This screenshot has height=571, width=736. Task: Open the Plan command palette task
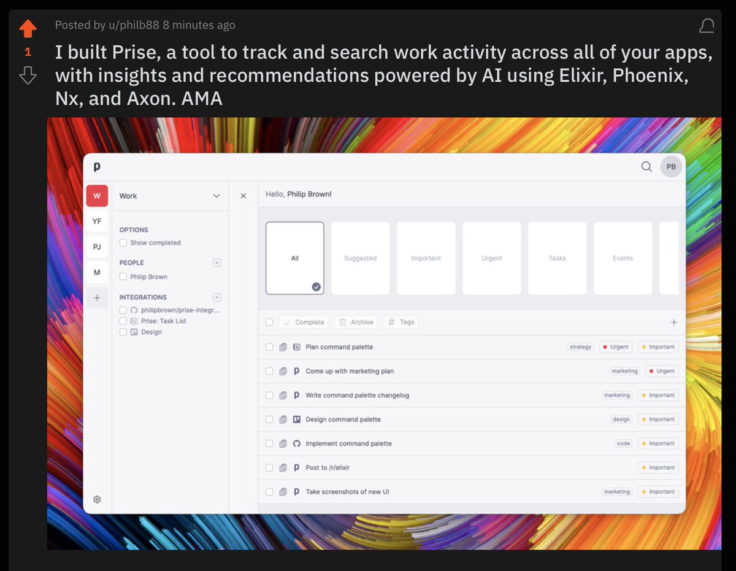pos(339,347)
